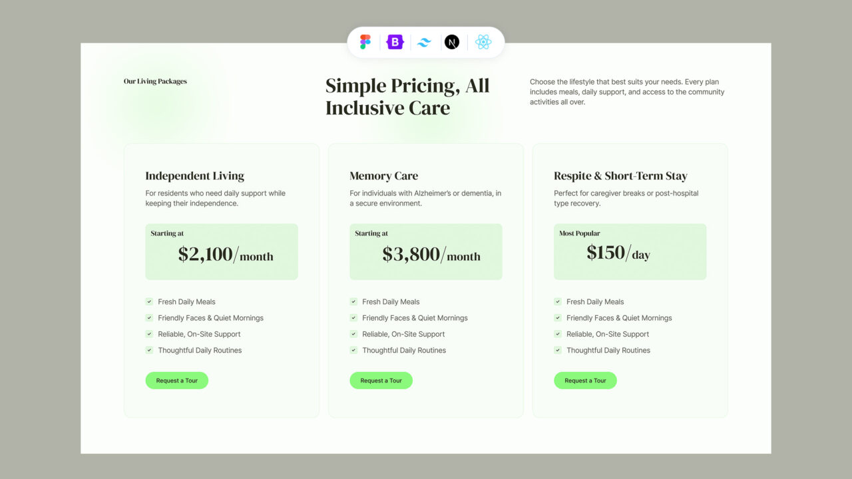The image size is (852, 479).
Task: Click Request a Tour in the Respite & Short-Term Stay card
Action: pos(585,380)
